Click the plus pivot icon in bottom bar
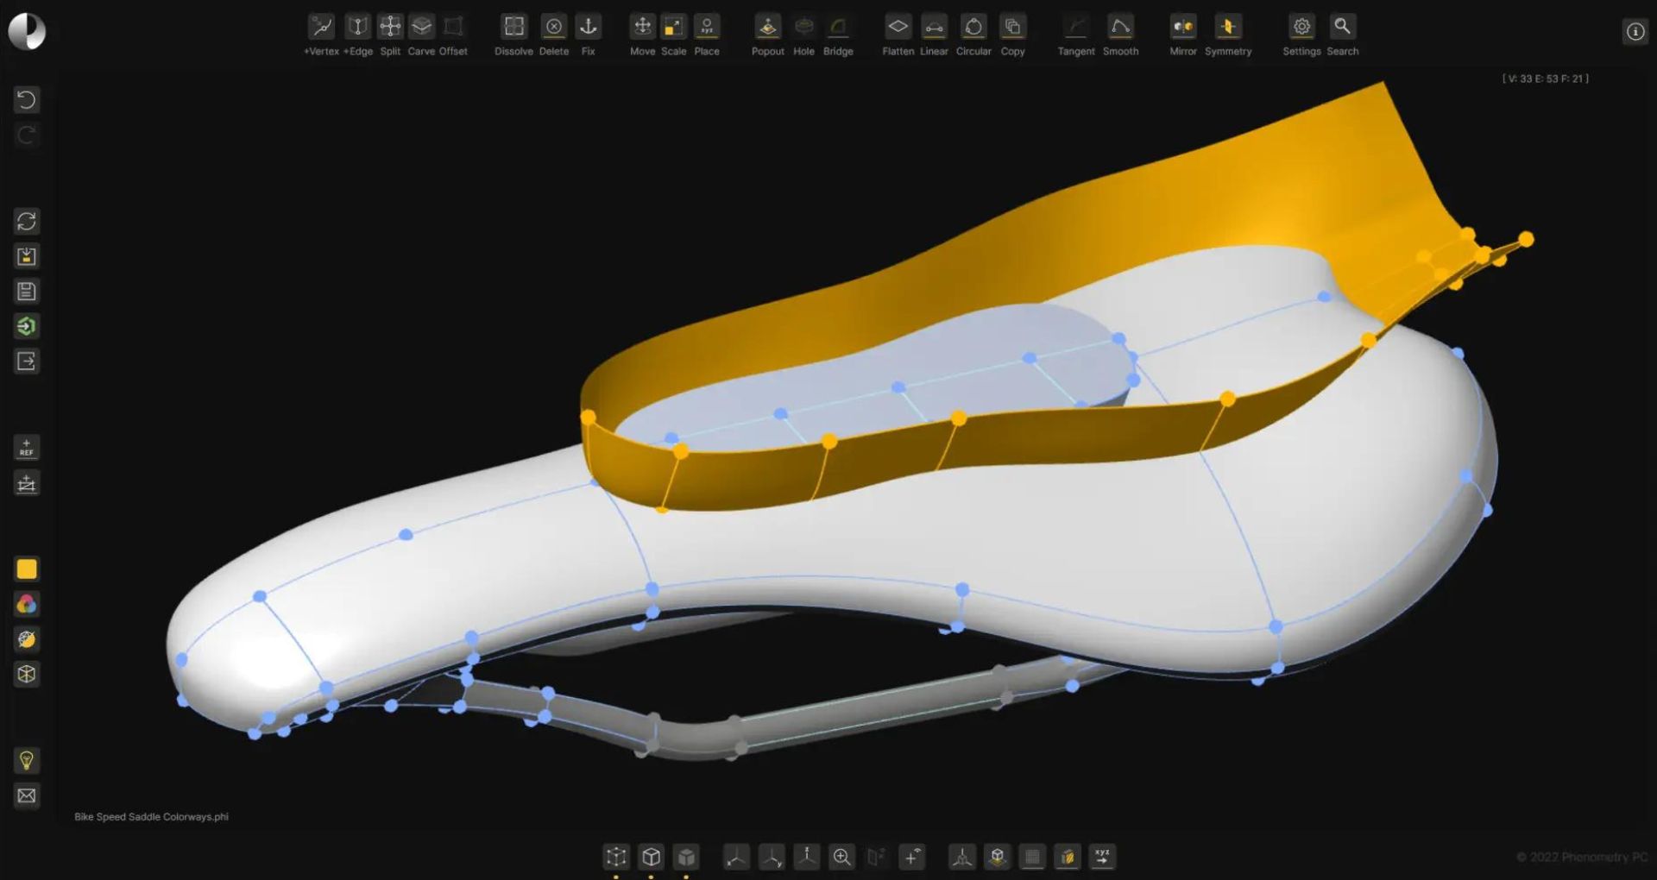 point(911,857)
